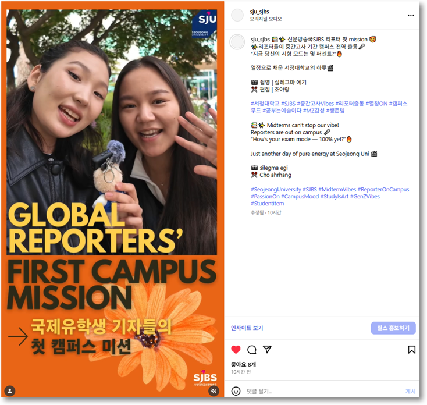
Task: Open the emoji picker smiley icon
Action: click(236, 391)
